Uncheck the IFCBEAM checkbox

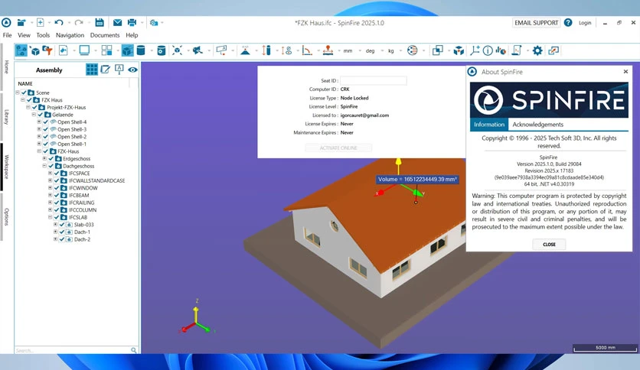pyautogui.click(x=57, y=195)
